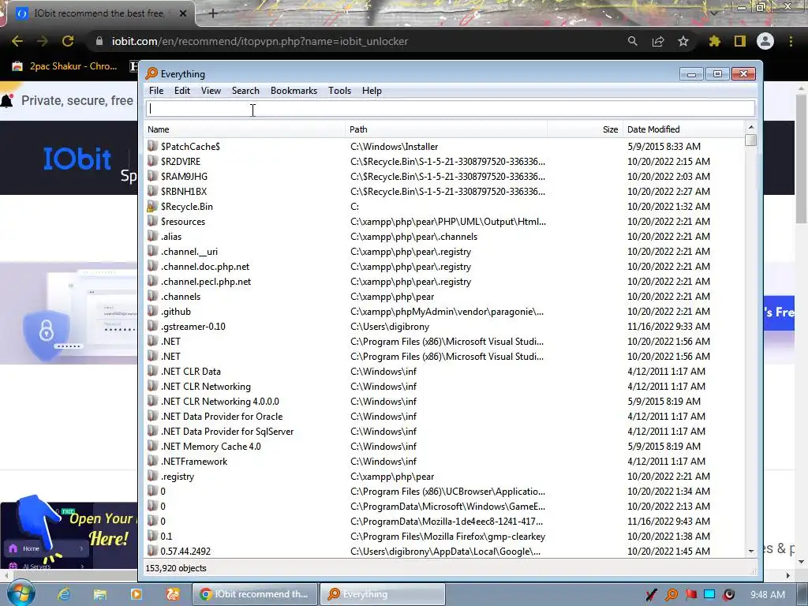The height and width of the screenshot is (606, 808).
Task: Sort results by the Name column header
Action: (x=245, y=129)
